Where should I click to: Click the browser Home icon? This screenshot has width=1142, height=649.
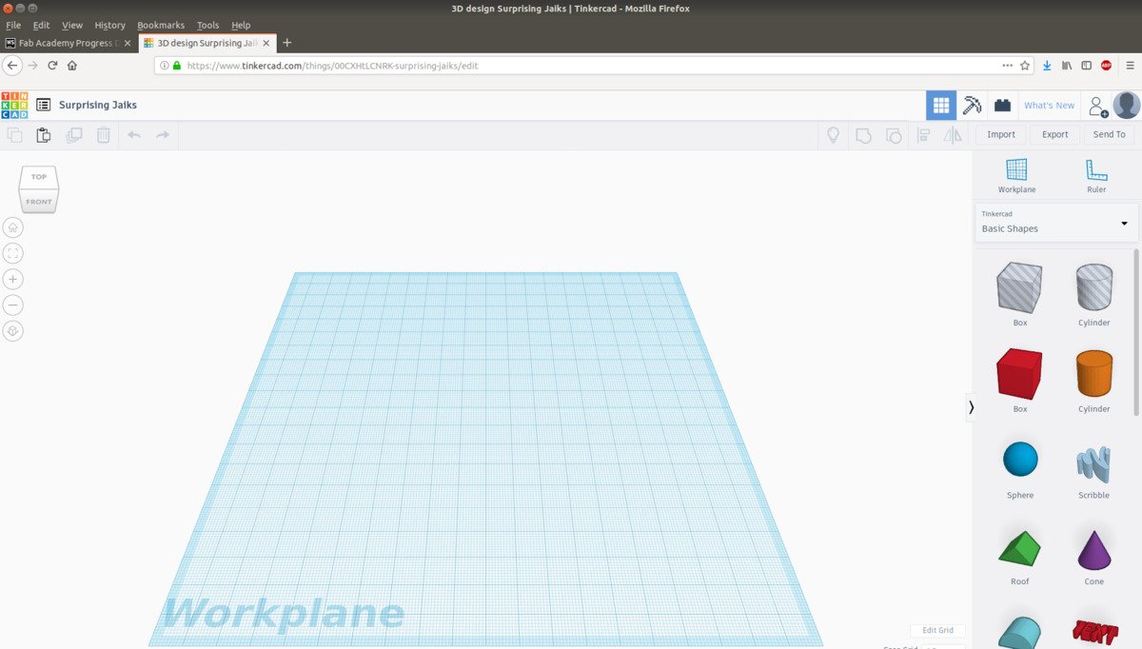pyautogui.click(x=72, y=66)
